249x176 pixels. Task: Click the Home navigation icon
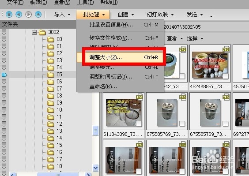point(9,15)
